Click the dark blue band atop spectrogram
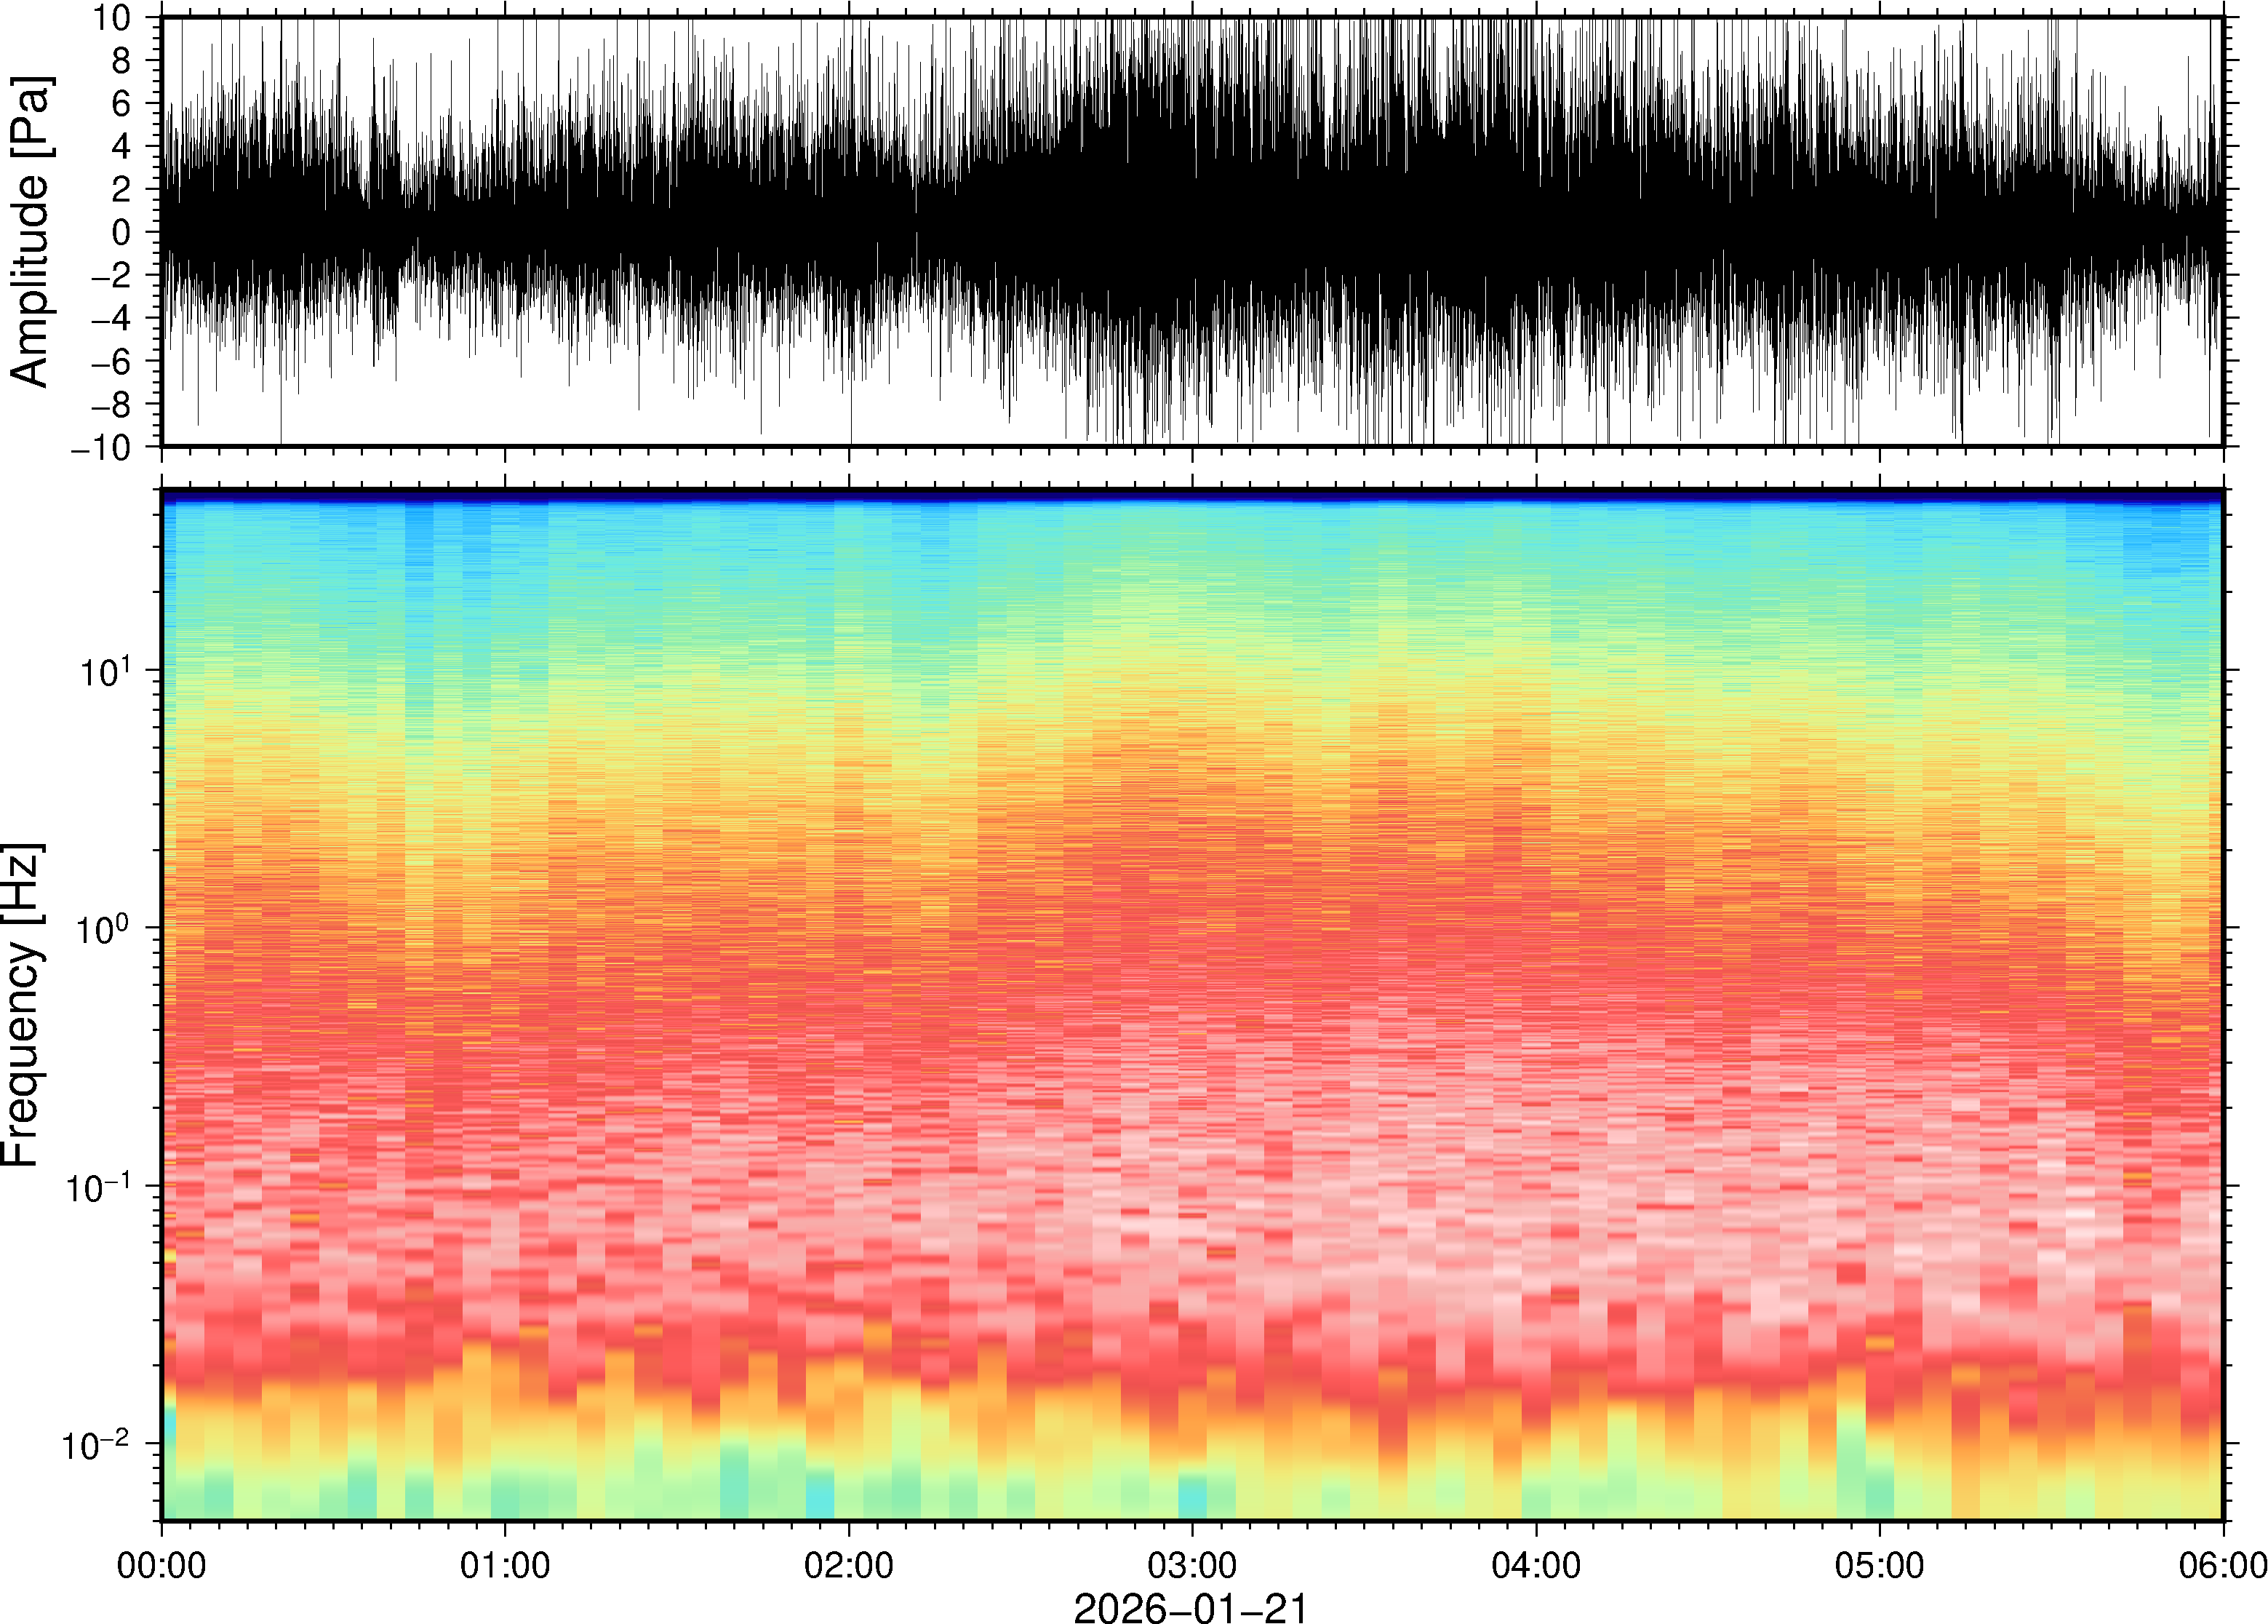Viewport: 2268px width, 1624px height. pyautogui.click(x=1191, y=495)
